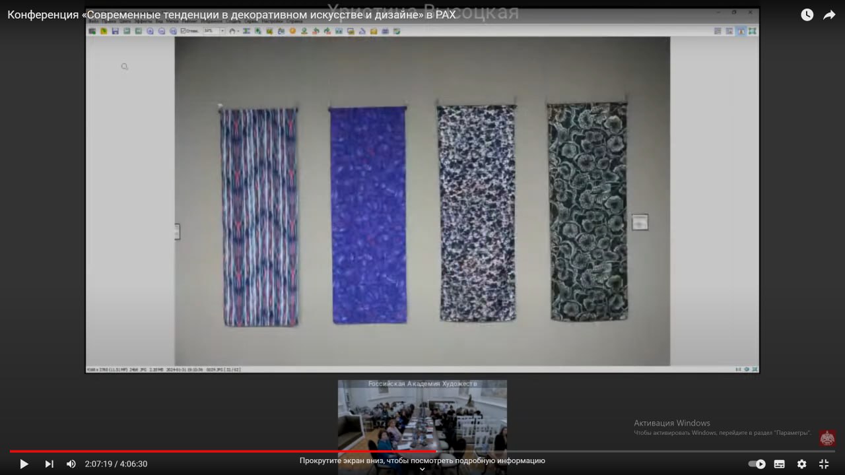
Task: Skip to the next video
Action: pyautogui.click(x=49, y=464)
